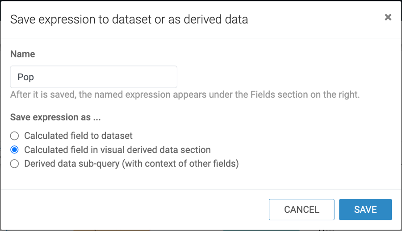Click the words 'derived data' in the dialog title
Screen dimensions: 402x231
tap(221, 19)
